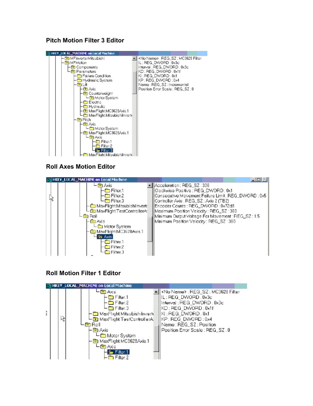Click 'Encoder Counts : REG_DWORD : 0x72d8' value
The width and height of the screenshot is (313, 406).
pyautogui.click(x=194, y=206)
